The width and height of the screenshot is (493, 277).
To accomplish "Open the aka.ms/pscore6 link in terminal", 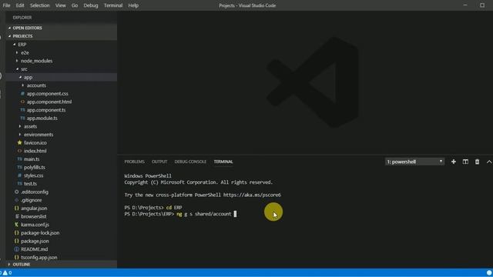I will point(252,195).
